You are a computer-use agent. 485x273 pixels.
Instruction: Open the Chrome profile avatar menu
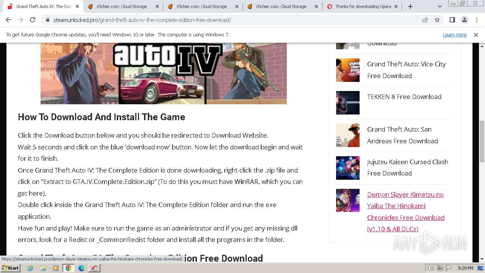click(464, 20)
